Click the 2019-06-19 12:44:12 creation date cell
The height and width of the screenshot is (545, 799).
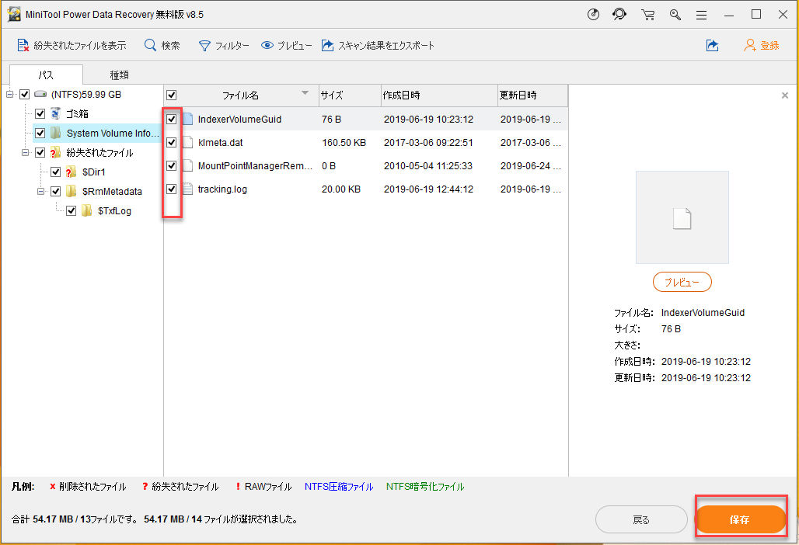tap(428, 189)
